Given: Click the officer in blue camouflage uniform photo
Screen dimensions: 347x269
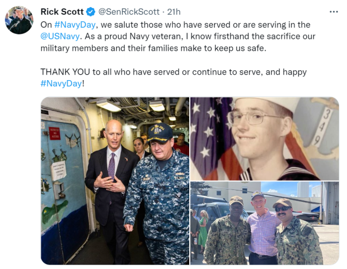Looking at the screenshot, I should pos(115,181).
